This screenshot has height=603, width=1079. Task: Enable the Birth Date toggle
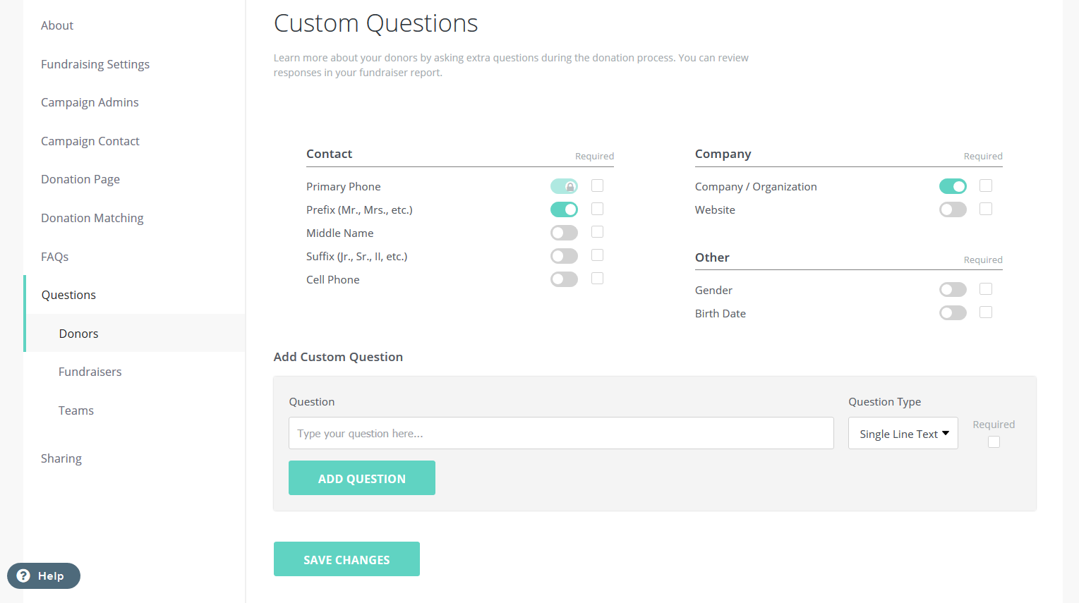tap(953, 313)
